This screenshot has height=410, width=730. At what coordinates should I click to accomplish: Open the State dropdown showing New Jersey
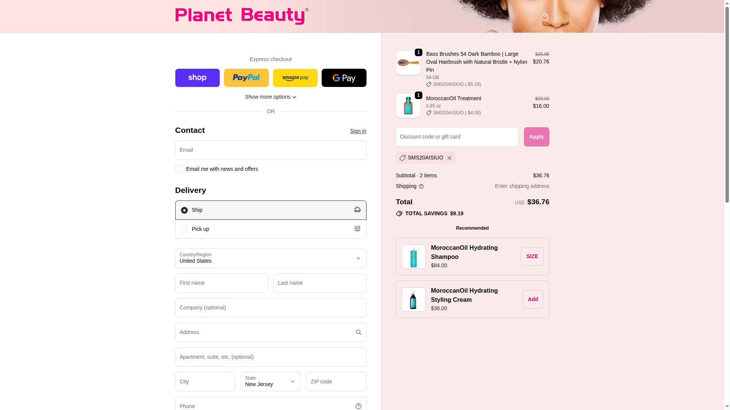pyautogui.click(x=271, y=382)
